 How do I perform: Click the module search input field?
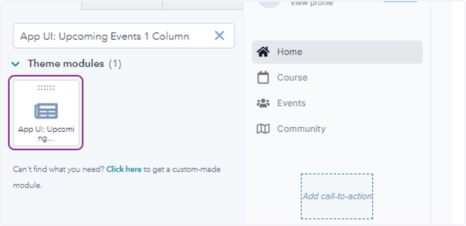124,36
